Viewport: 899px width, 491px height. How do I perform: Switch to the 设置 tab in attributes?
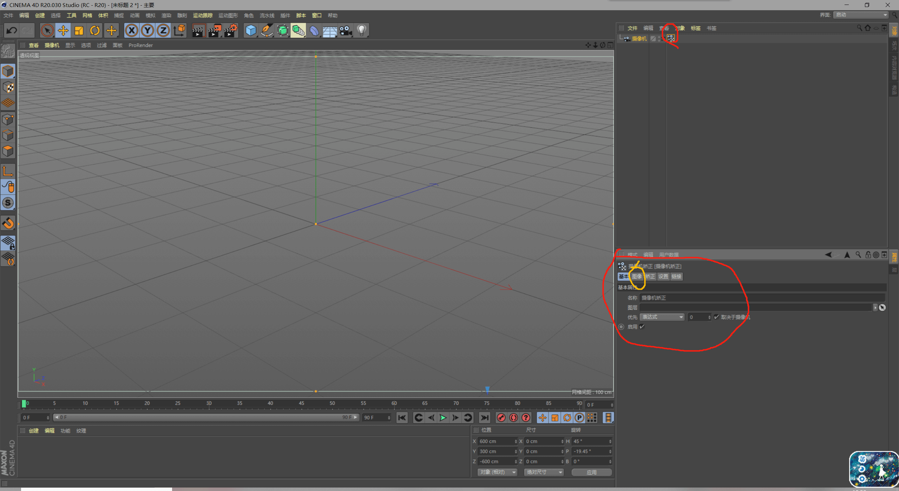[x=663, y=276]
